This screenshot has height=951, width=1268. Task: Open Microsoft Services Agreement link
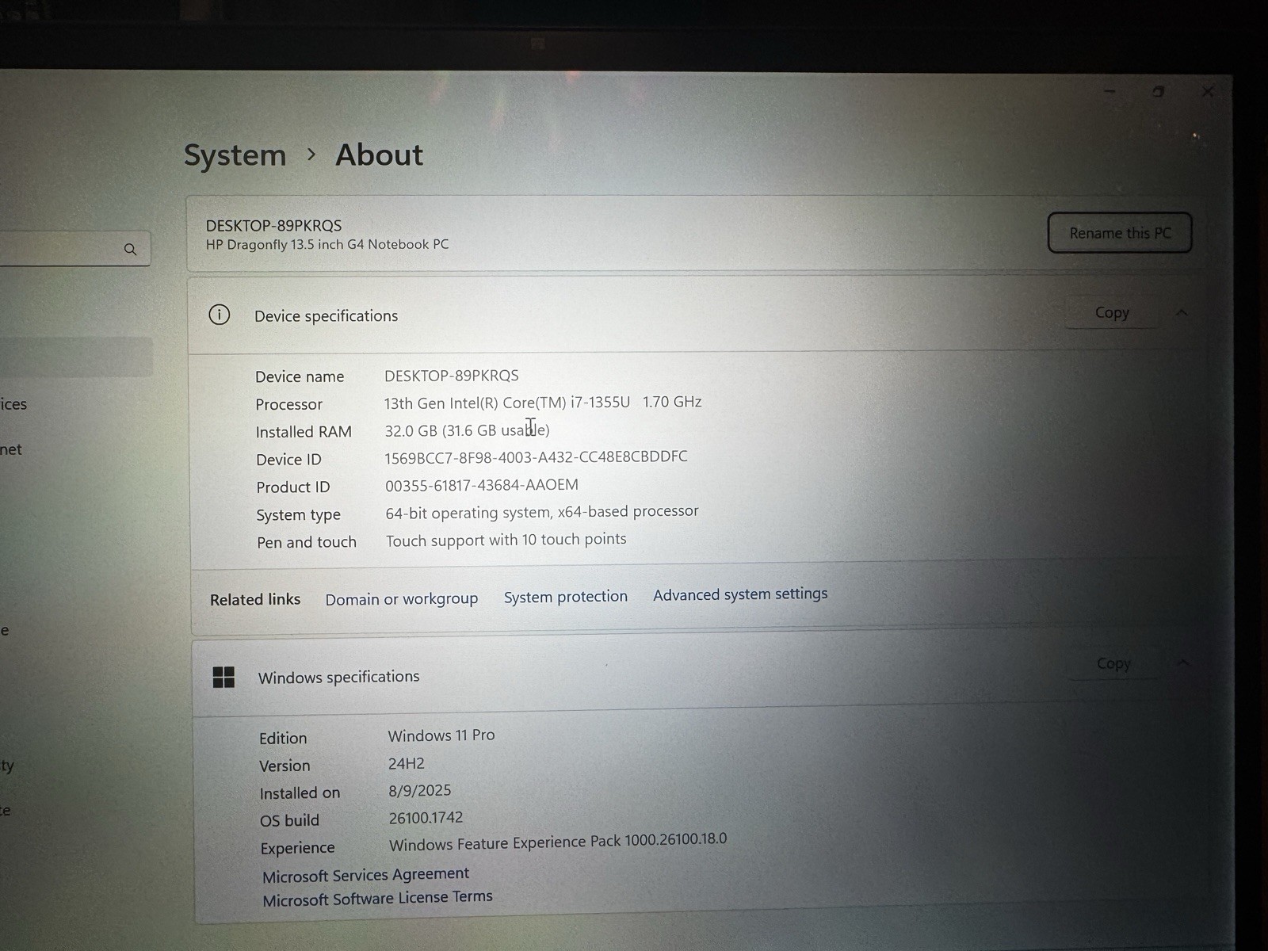coord(365,874)
